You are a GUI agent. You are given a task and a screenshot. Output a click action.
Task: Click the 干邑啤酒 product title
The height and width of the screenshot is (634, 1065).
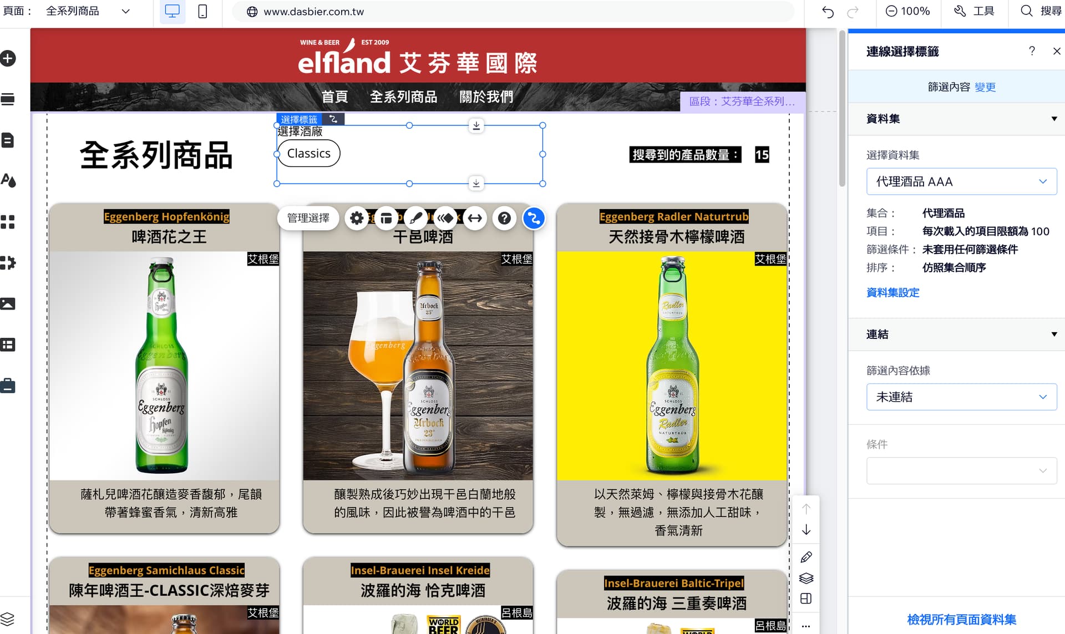pyautogui.click(x=423, y=237)
